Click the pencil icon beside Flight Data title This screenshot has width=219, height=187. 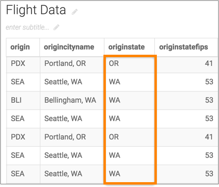coord(75,12)
